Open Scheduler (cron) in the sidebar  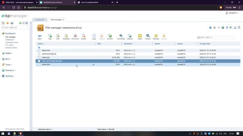(x=12, y=42)
